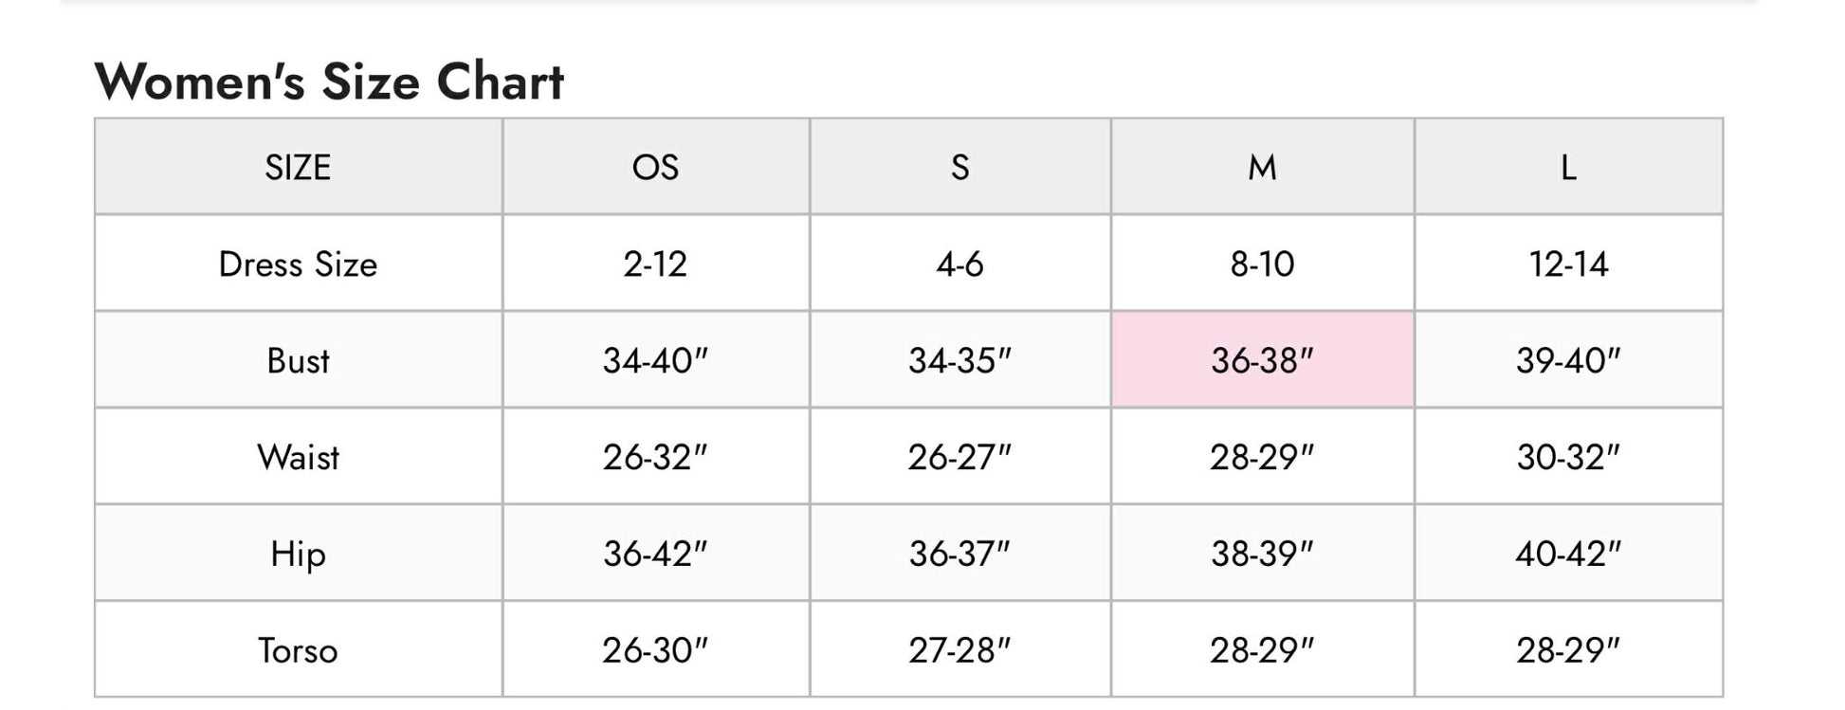The width and height of the screenshot is (1845, 710).
Task: Click the Dress Size row label
Action: [298, 264]
